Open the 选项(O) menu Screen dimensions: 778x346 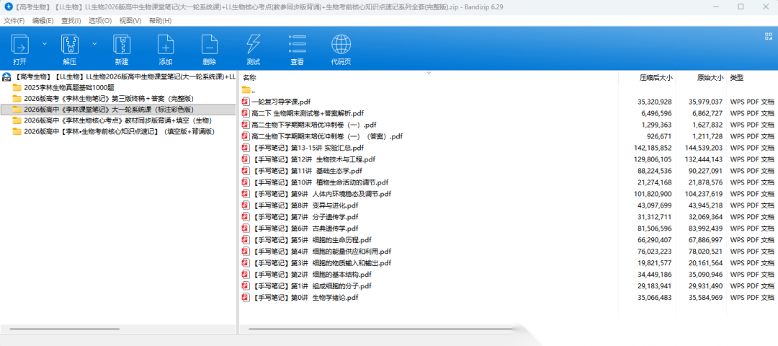click(x=100, y=20)
